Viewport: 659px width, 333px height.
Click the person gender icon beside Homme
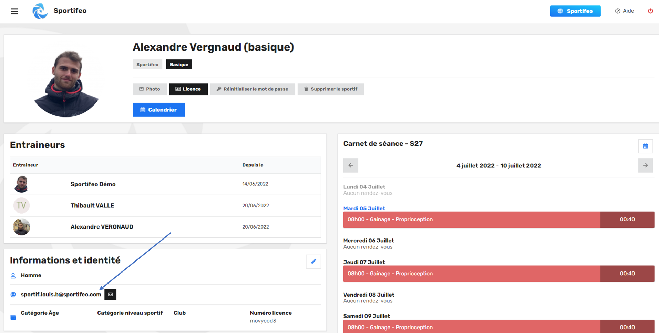pyautogui.click(x=13, y=276)
